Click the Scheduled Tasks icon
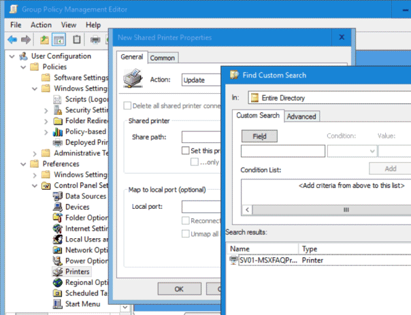411x315 pixels. pyautogui.click(x=57, y=293)
